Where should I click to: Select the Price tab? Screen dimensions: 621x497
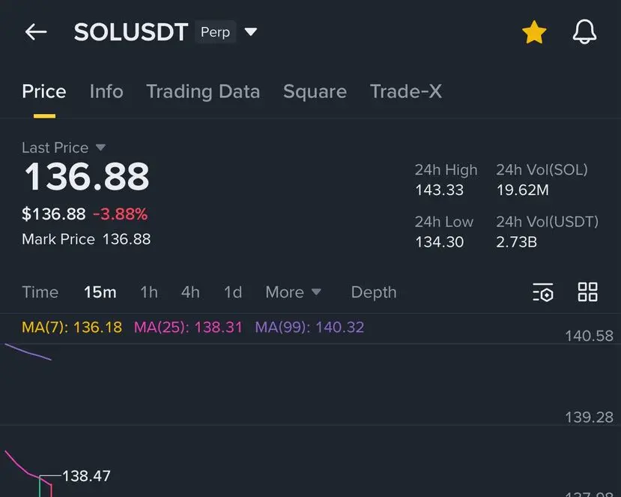[x=44, y=91]
